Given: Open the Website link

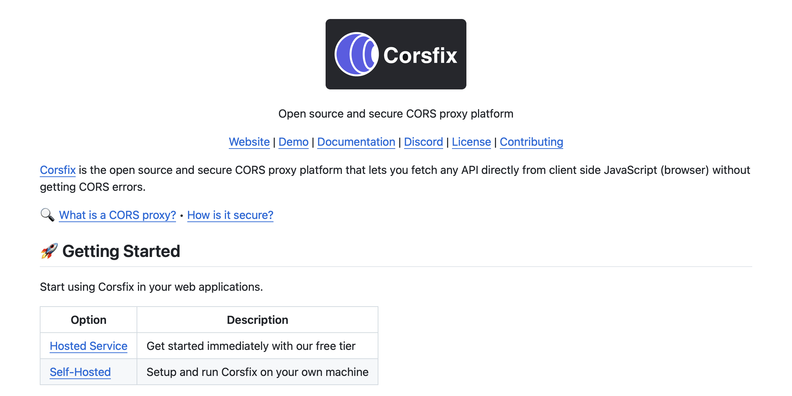Looking at the screenshot, I should [249, 142].
